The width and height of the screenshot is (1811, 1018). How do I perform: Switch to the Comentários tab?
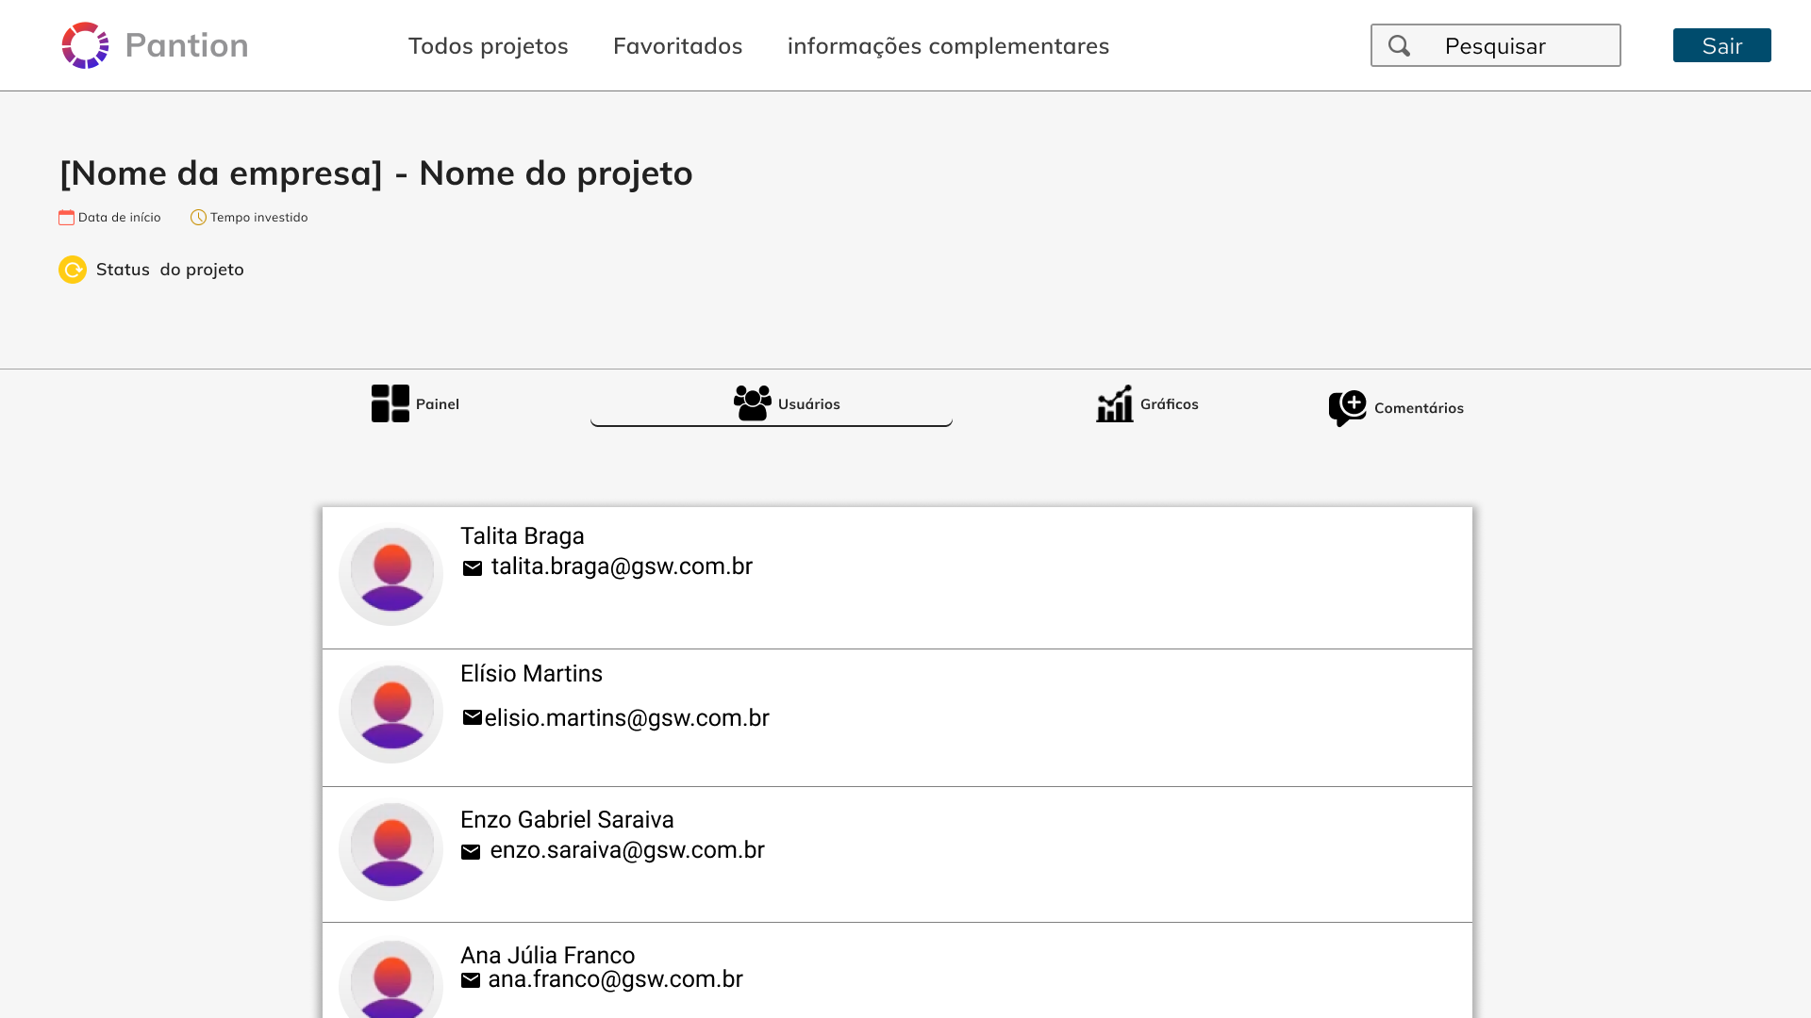pyautogui.click(x=1420, y=407)
